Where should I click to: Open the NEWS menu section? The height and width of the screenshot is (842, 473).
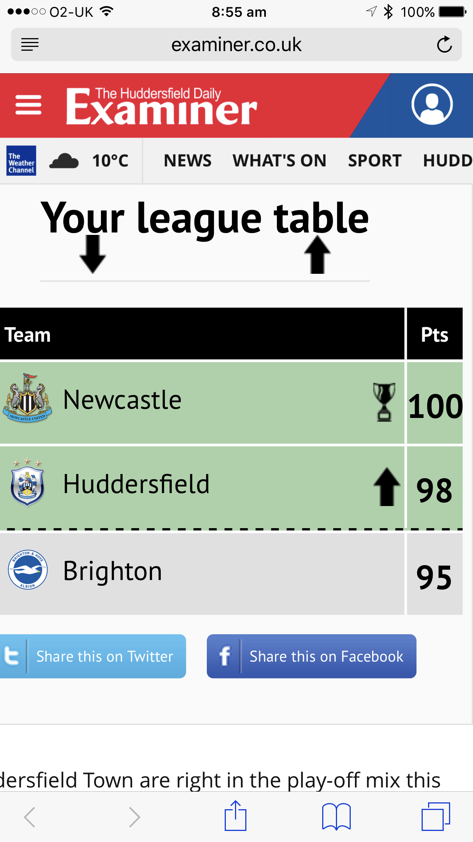[x=187, y=161]
